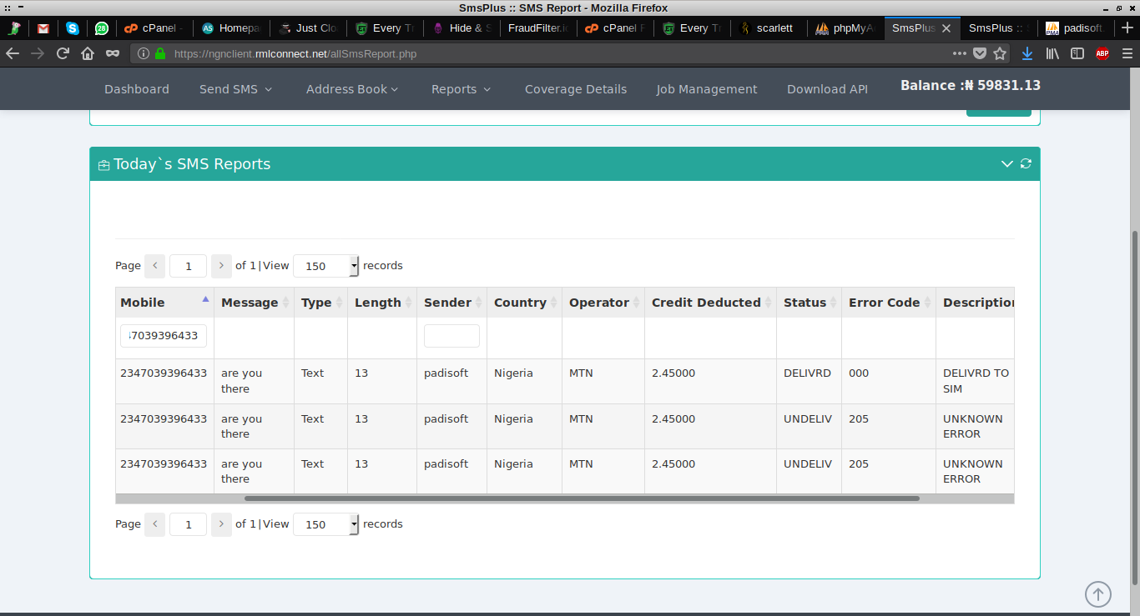Sort the table by Length column

click(382, 303)
